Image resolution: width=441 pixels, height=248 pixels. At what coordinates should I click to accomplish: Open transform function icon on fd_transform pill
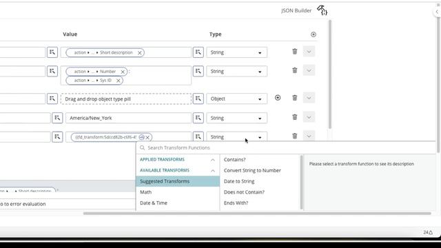pos(141,137)
